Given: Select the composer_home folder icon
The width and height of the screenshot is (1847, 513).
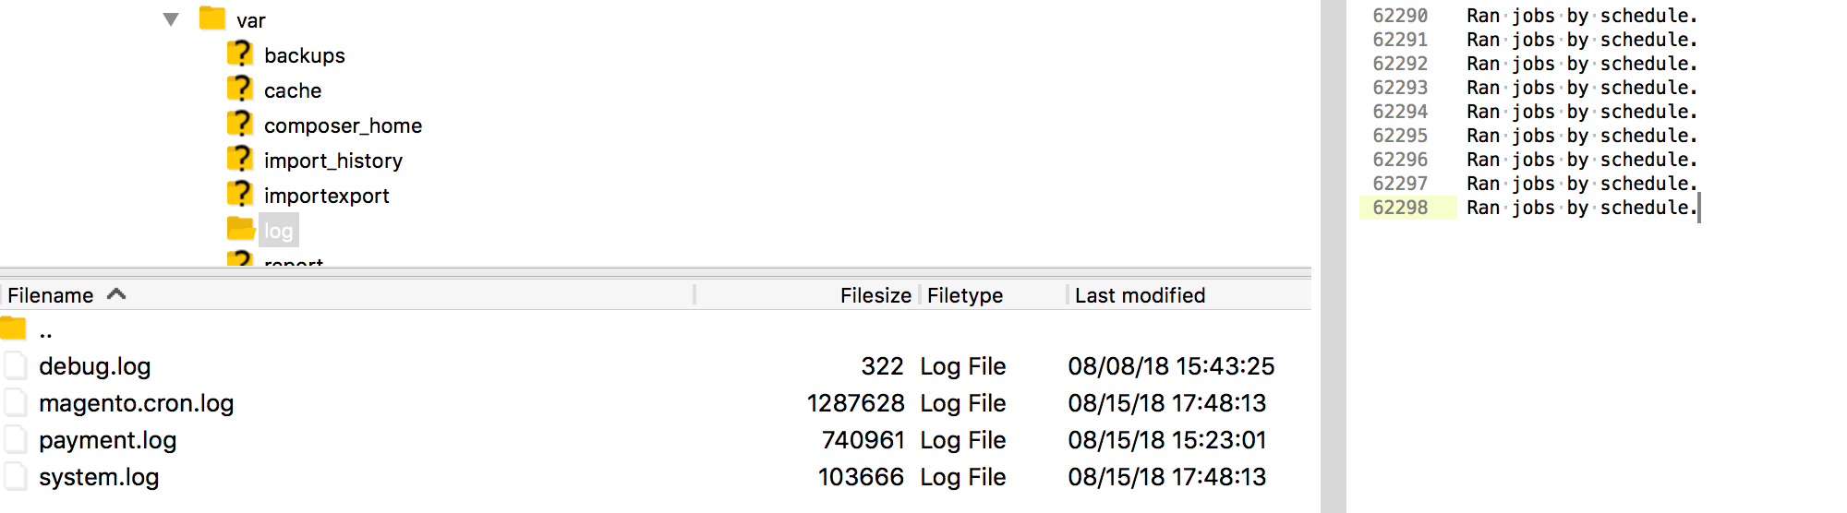Looking at the screenshot, I should [240, 124].
